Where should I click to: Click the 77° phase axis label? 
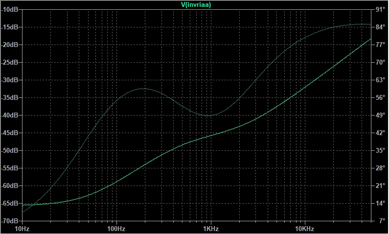coord(380,45)
